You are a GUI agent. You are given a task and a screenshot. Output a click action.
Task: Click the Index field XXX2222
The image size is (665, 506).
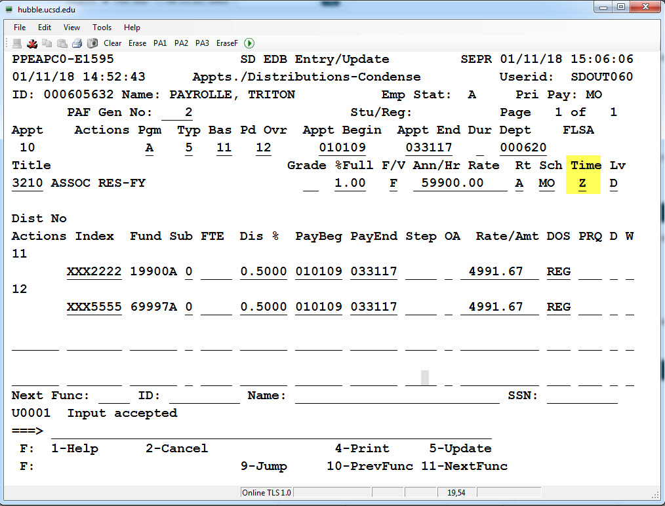pyautogui.click(x=94, y=271)
